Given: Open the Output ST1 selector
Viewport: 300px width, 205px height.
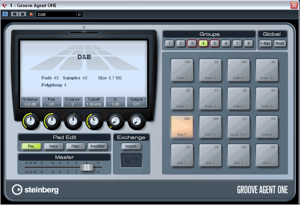Looking at the screenshot, I should pos(137,104).
